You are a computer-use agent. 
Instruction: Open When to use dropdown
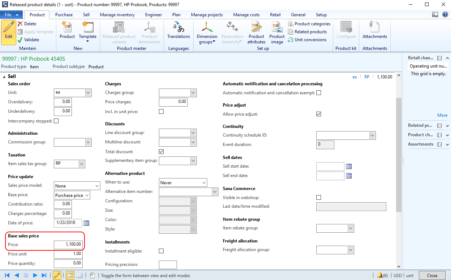coord(204,182)
